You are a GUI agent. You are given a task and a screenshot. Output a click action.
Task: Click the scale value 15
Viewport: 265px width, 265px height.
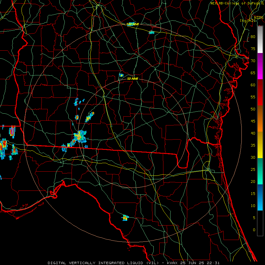[253, 193]
